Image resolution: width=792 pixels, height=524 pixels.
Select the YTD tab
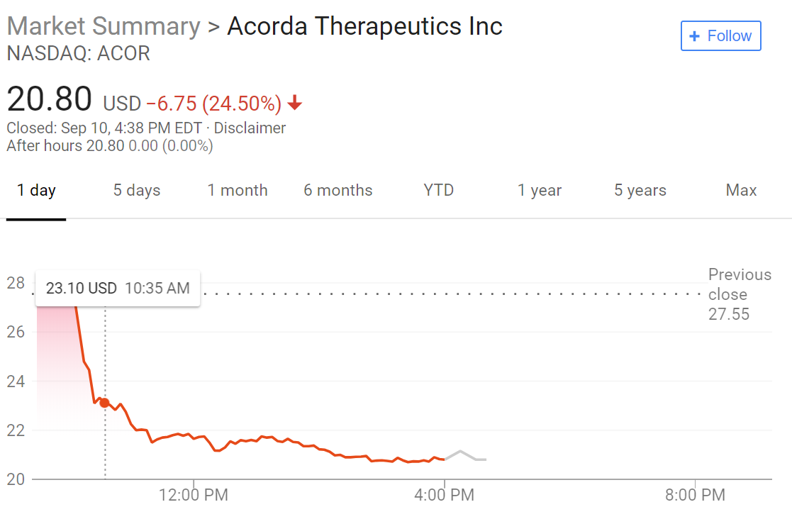point(439,190)
